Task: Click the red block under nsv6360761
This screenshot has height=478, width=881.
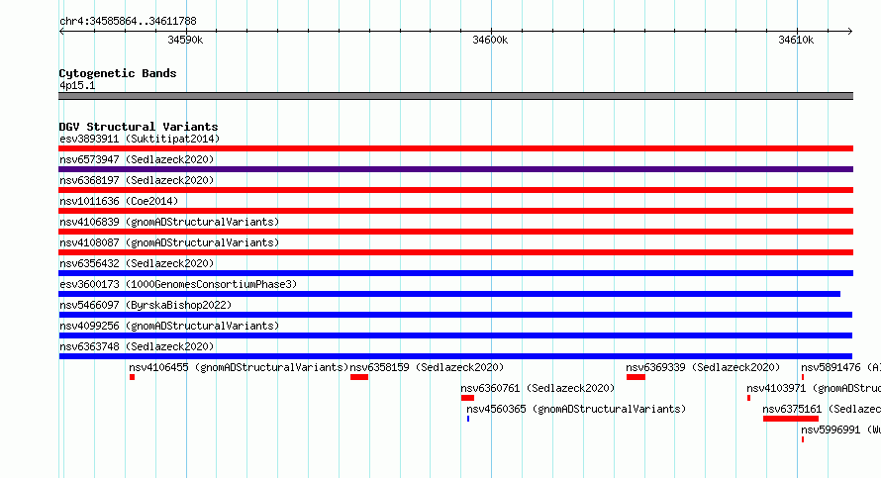Action: (467, 398)
